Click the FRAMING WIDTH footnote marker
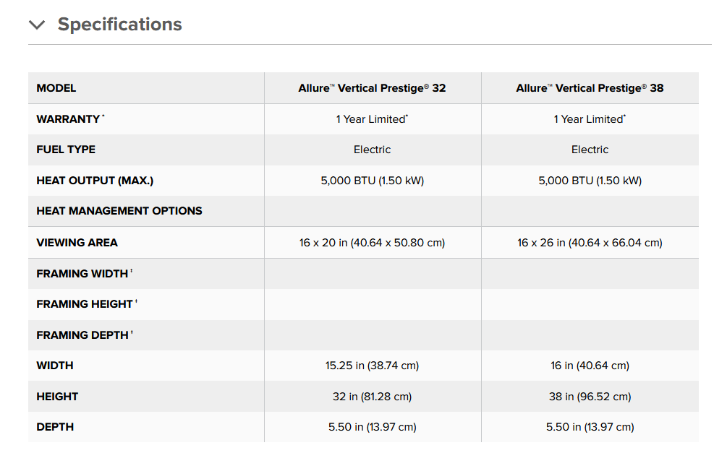The image size is (714, 453). tap(131, 271)
